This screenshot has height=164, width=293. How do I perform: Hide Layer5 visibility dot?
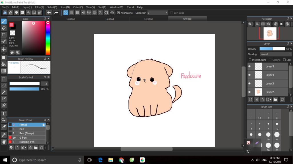point(250,66)
